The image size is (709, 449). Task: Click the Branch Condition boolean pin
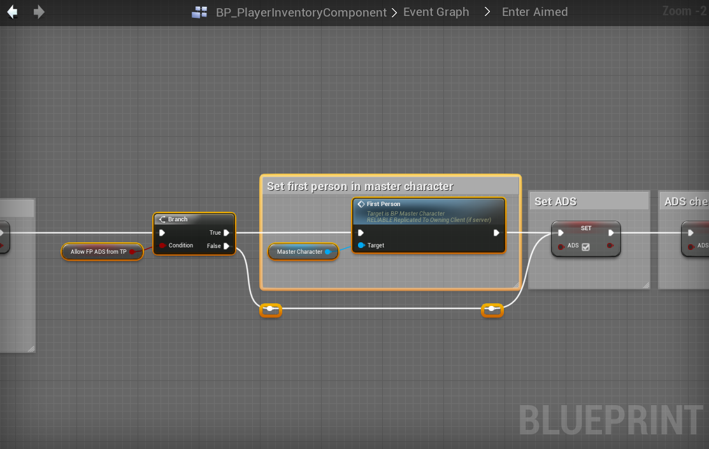(x=162, y=245)
